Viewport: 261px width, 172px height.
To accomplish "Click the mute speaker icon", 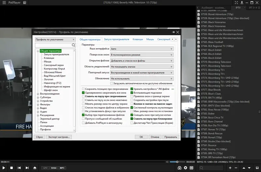I will [x=167, y=162].
